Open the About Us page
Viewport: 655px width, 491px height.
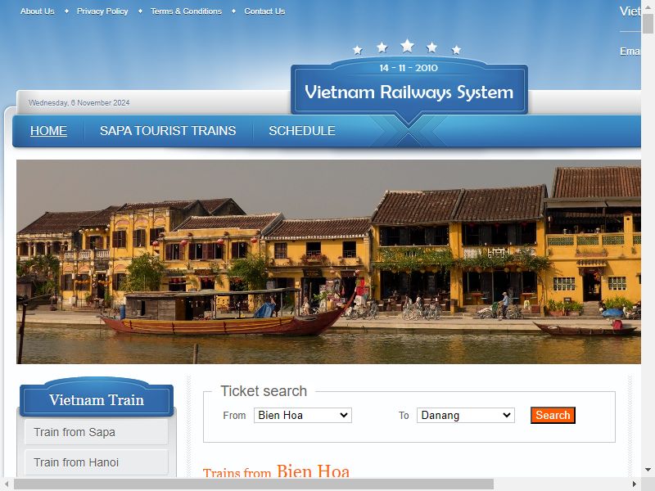[x=37, y=11]
